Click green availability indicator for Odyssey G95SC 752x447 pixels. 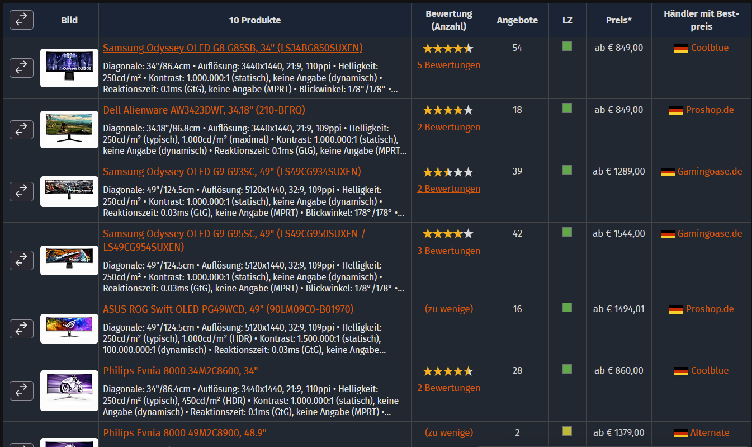567,232
